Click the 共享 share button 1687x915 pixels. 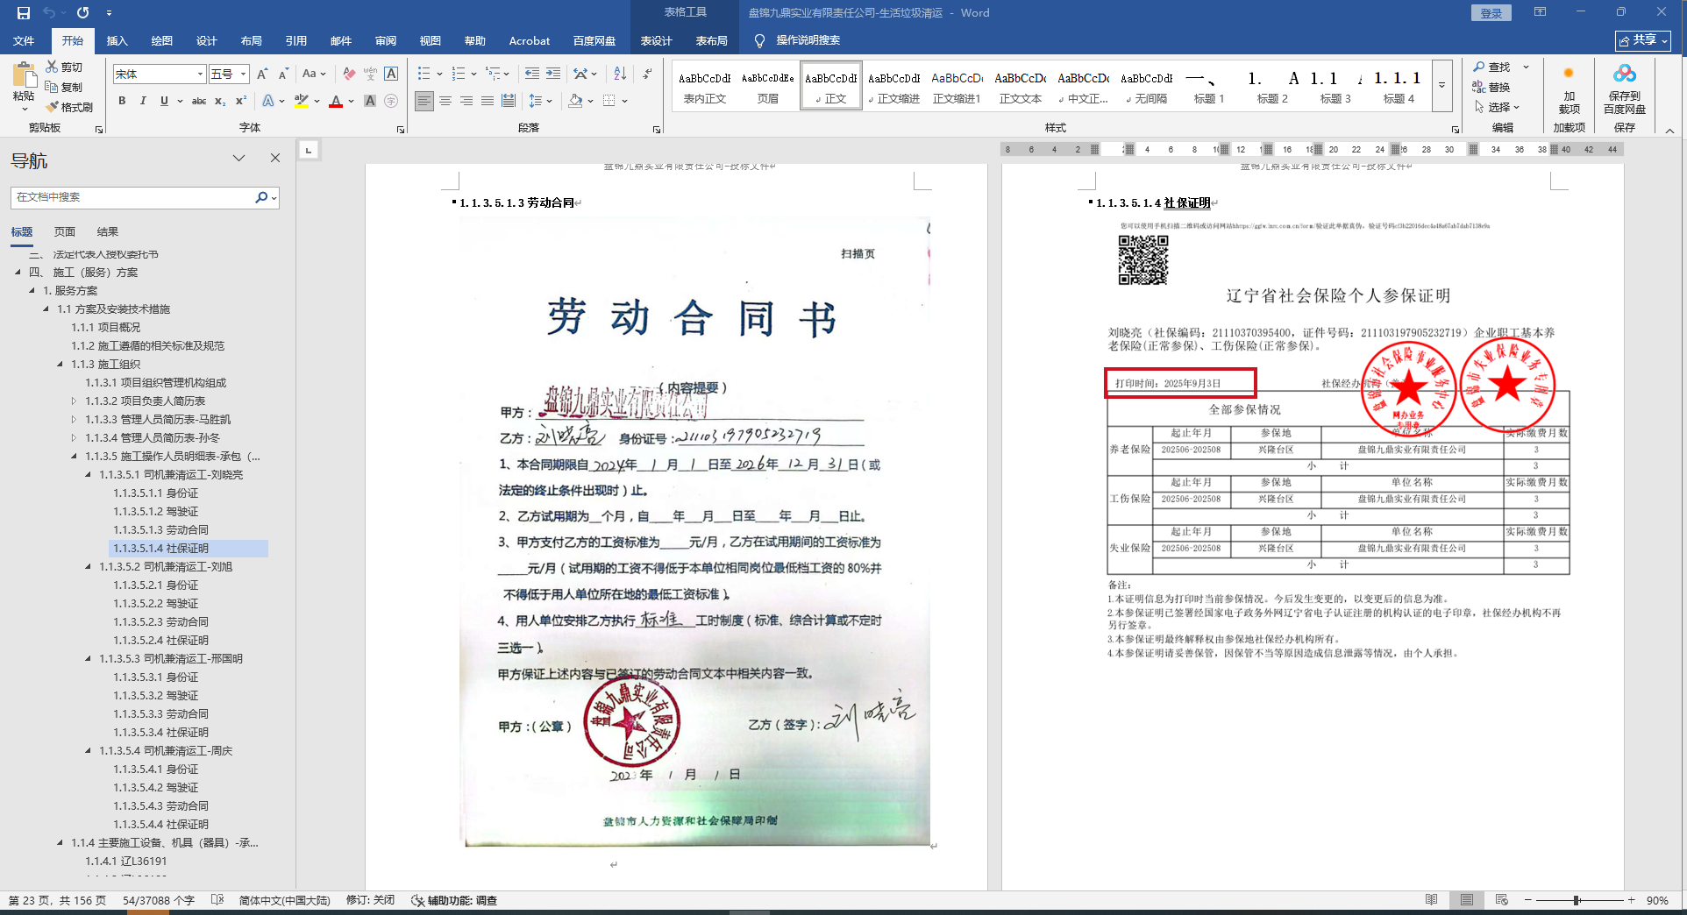[1643, 40]
